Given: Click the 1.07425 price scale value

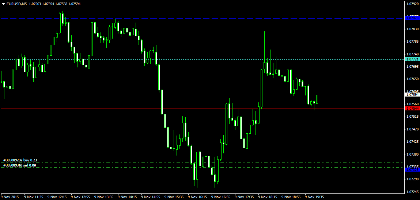Looking at the screenshot, I should pyautogui.click(x=412, y=142).
